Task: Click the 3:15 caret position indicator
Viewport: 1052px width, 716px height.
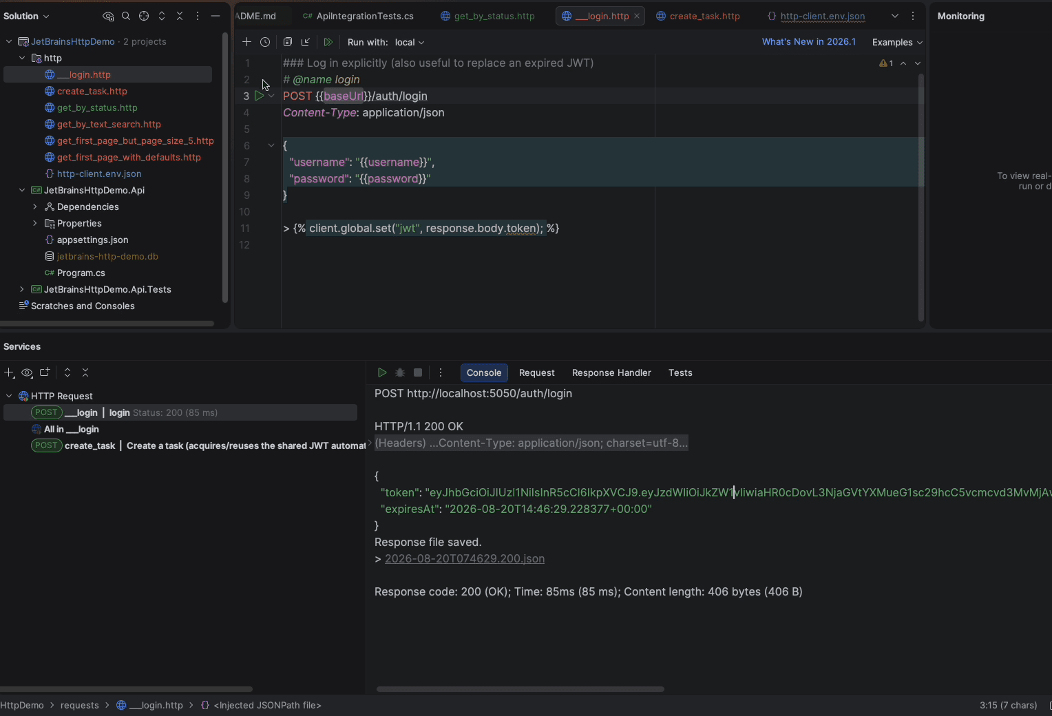Action: [1008, 705]
